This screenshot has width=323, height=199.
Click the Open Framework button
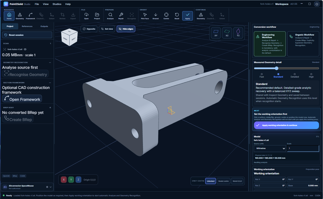point(22,99)
